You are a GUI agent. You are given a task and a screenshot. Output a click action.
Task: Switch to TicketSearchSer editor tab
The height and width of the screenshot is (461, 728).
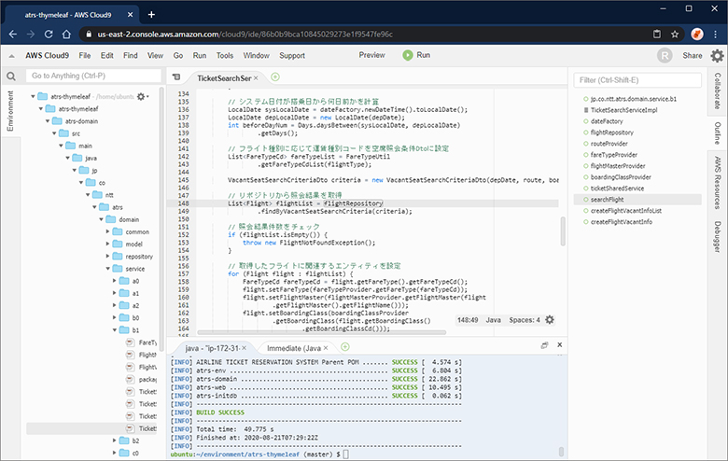click(224, 78)
